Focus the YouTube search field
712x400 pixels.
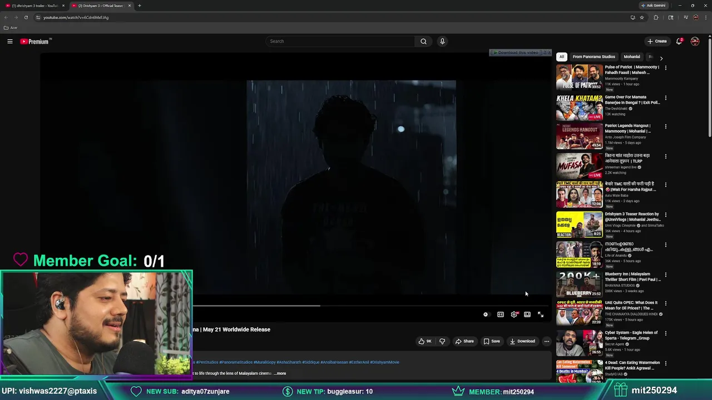click(340, 41)
